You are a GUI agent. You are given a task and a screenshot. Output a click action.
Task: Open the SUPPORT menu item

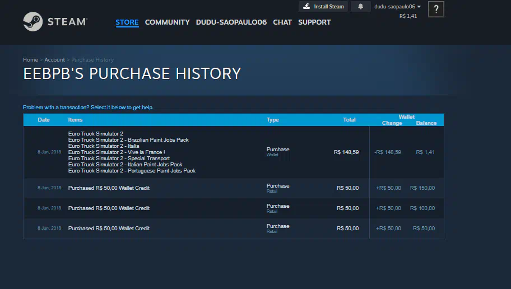tap(314, 22)
